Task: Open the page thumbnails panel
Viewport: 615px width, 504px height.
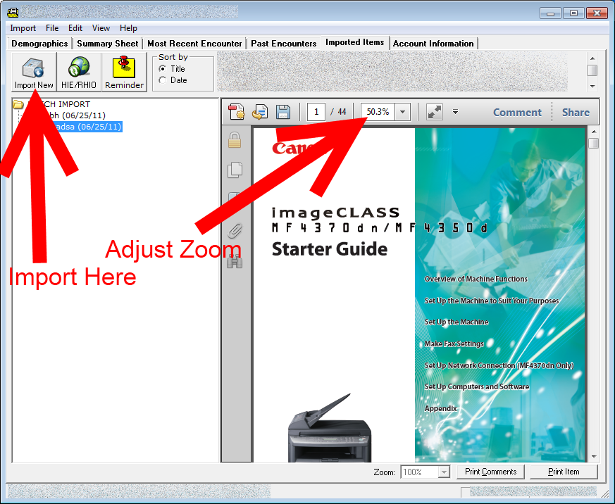Action: [x=235, y=170]
